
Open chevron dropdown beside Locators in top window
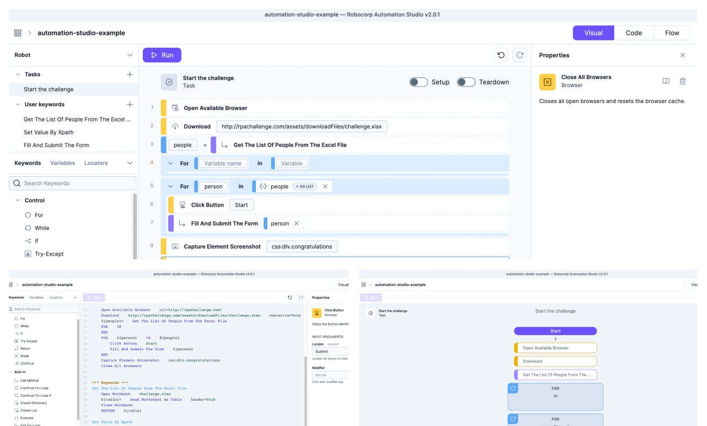[129, 163]
